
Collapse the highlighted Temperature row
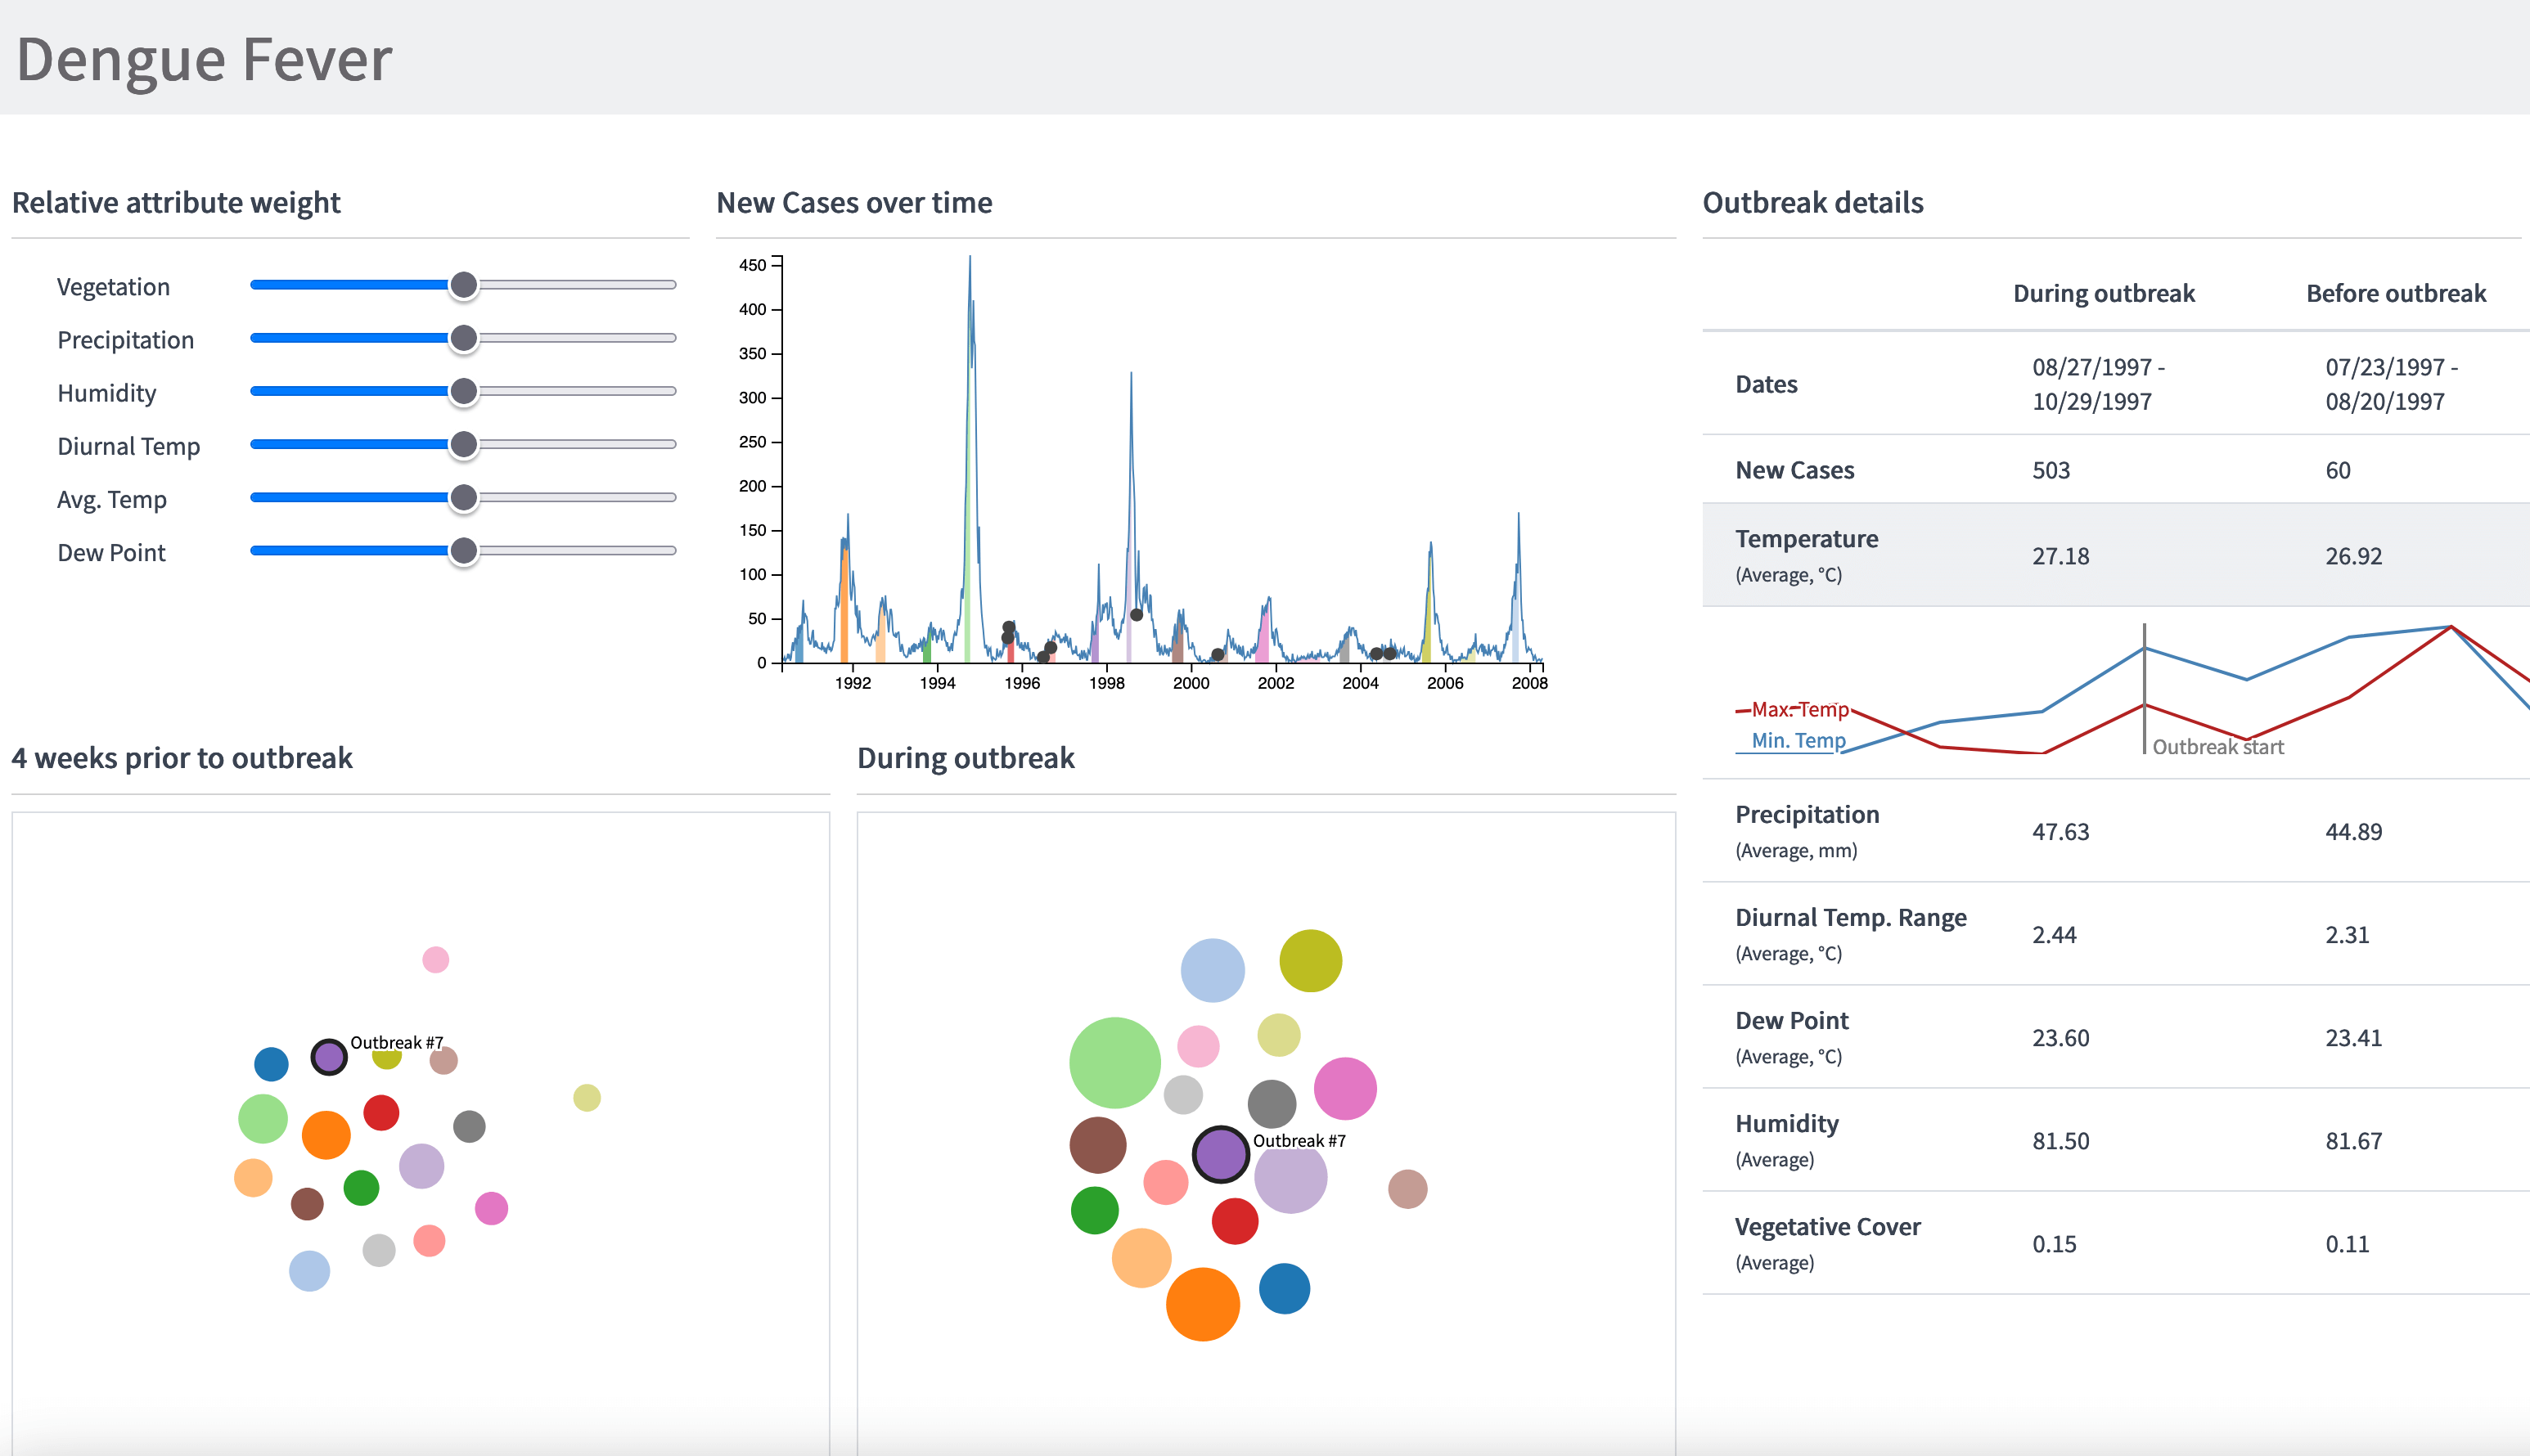[2116, 555]
